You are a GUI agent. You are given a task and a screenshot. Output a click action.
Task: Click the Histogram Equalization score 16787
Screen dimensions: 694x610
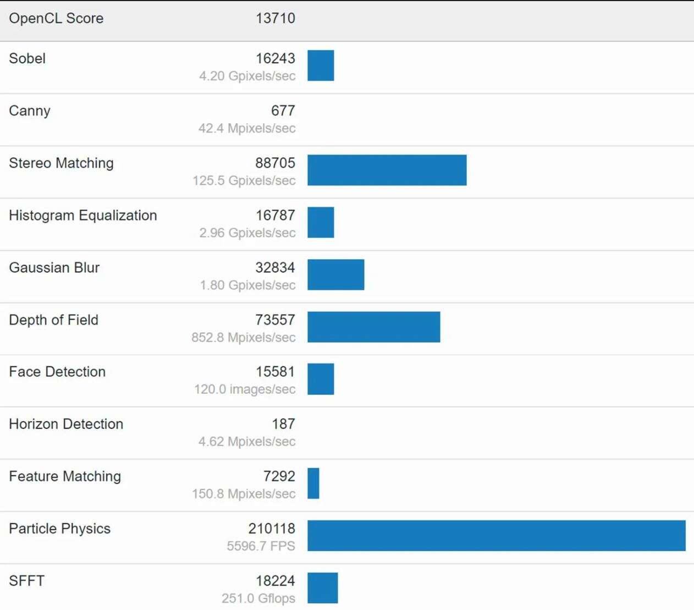[275, 215]
